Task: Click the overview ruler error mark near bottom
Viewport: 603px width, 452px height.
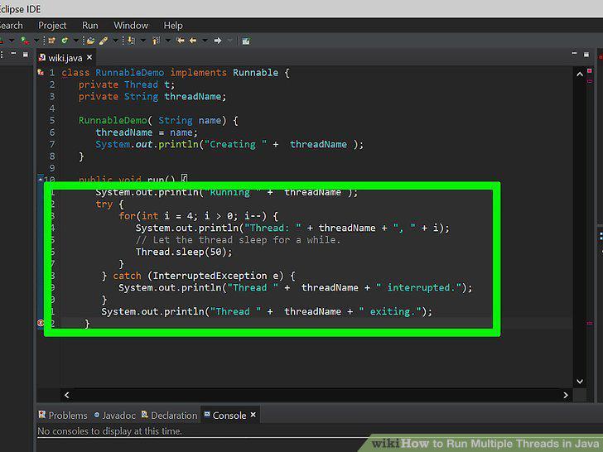Action: (x=590, y=323)
